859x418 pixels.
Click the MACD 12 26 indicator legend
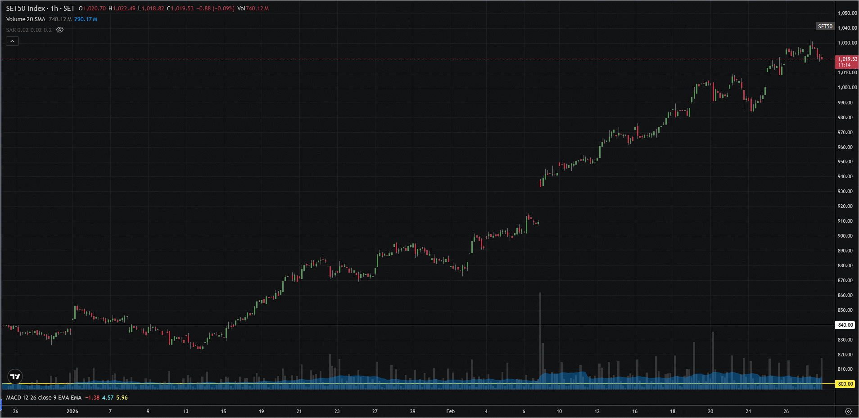coord(44,398)
